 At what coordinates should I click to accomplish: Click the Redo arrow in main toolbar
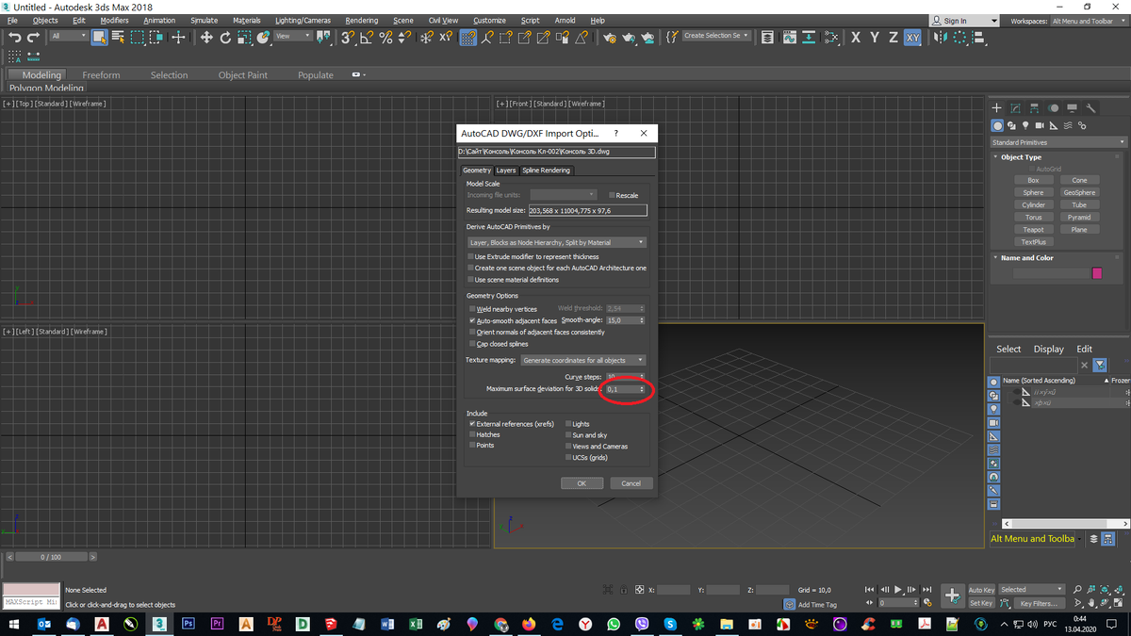pyautogui.click(x=34, y=38)
